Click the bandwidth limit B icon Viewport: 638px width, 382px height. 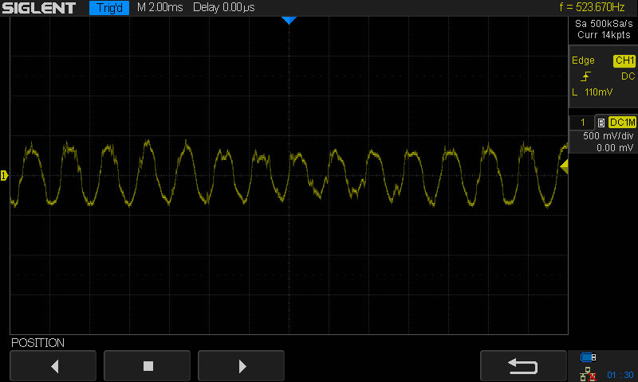click(601, 123)
